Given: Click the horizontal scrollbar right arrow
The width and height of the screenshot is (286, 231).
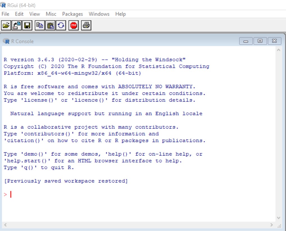Looking at the screenshot, I should pos(272,225).
